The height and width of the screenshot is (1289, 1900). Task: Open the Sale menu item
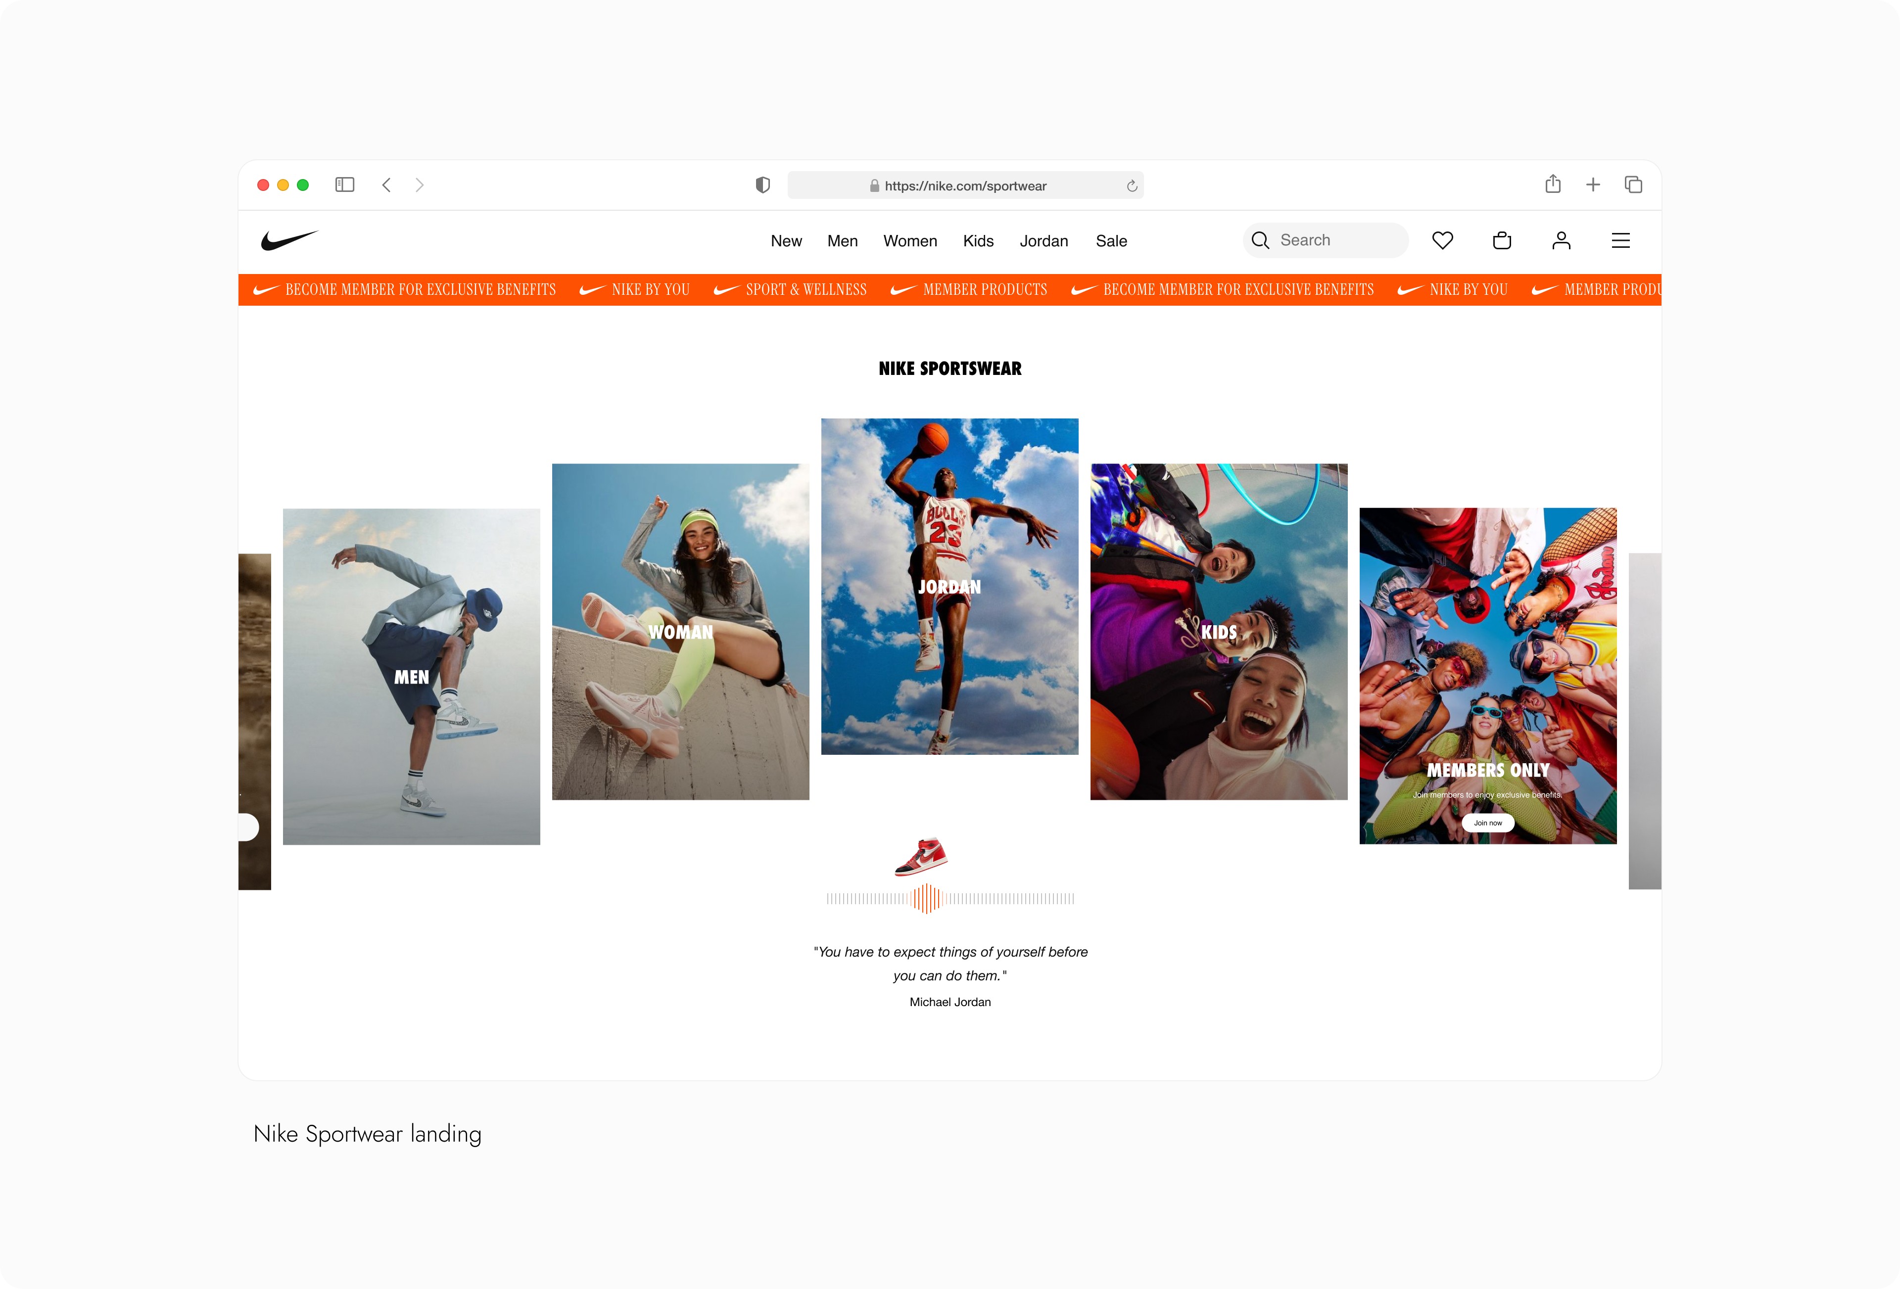tap(1111, 241)
